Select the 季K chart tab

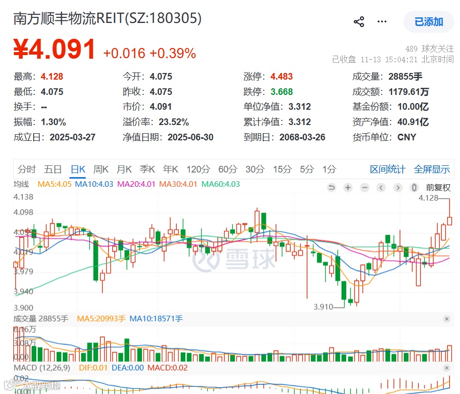(147, 169)
